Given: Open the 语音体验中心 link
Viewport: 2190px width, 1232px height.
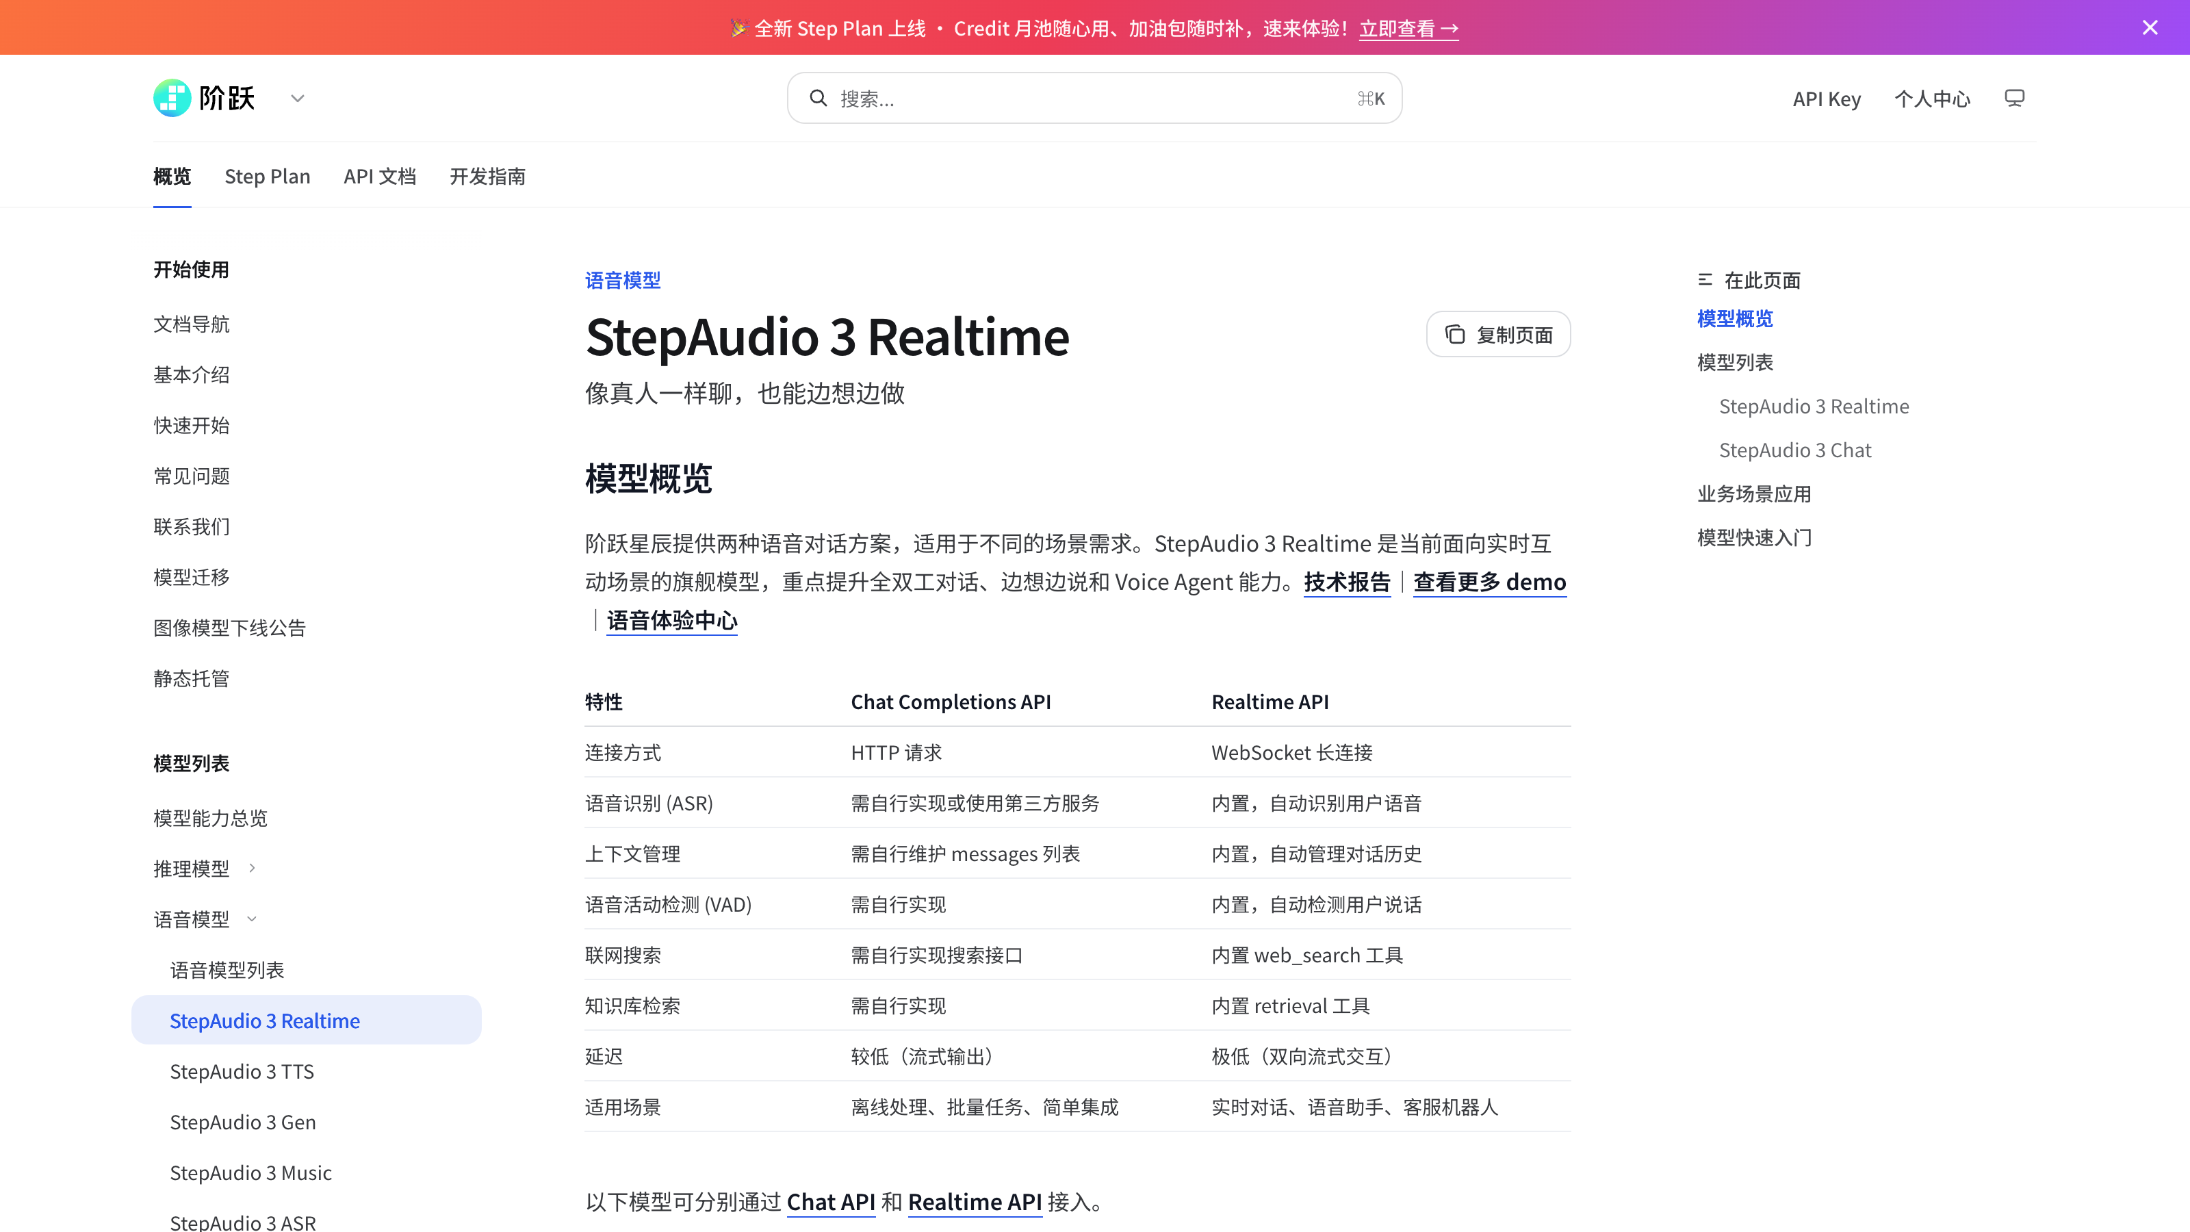Looking at the screenshot, I should 671,621.
